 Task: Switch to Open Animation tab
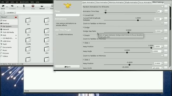coord(88,2)
